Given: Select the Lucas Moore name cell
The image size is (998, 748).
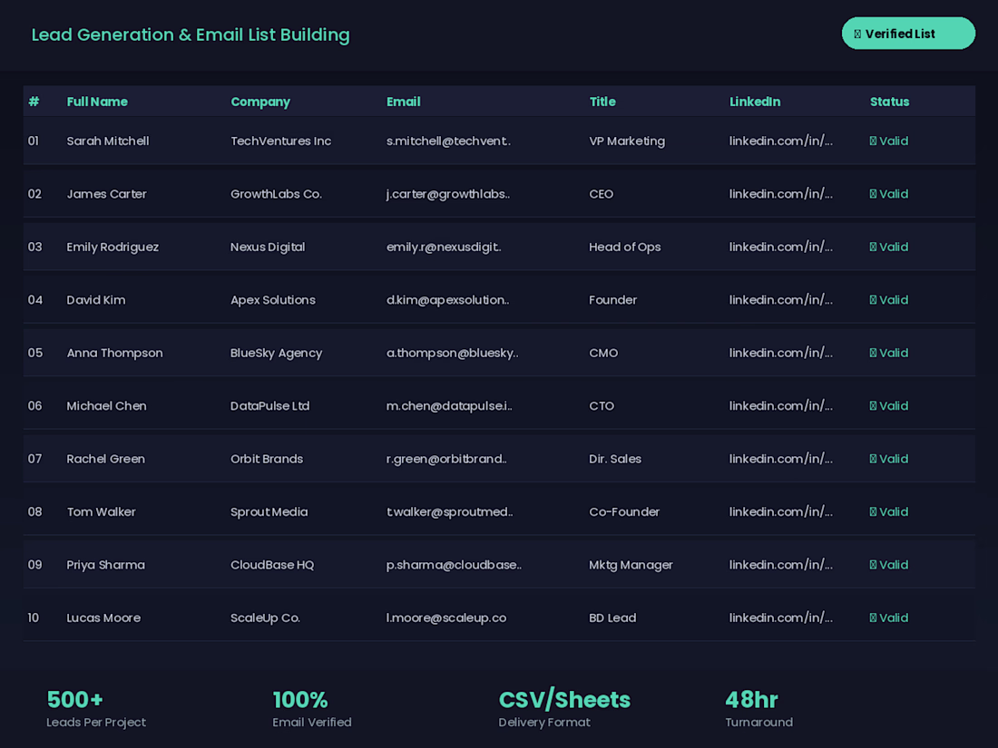Looking at the screenshot, I should click(103, 617).
